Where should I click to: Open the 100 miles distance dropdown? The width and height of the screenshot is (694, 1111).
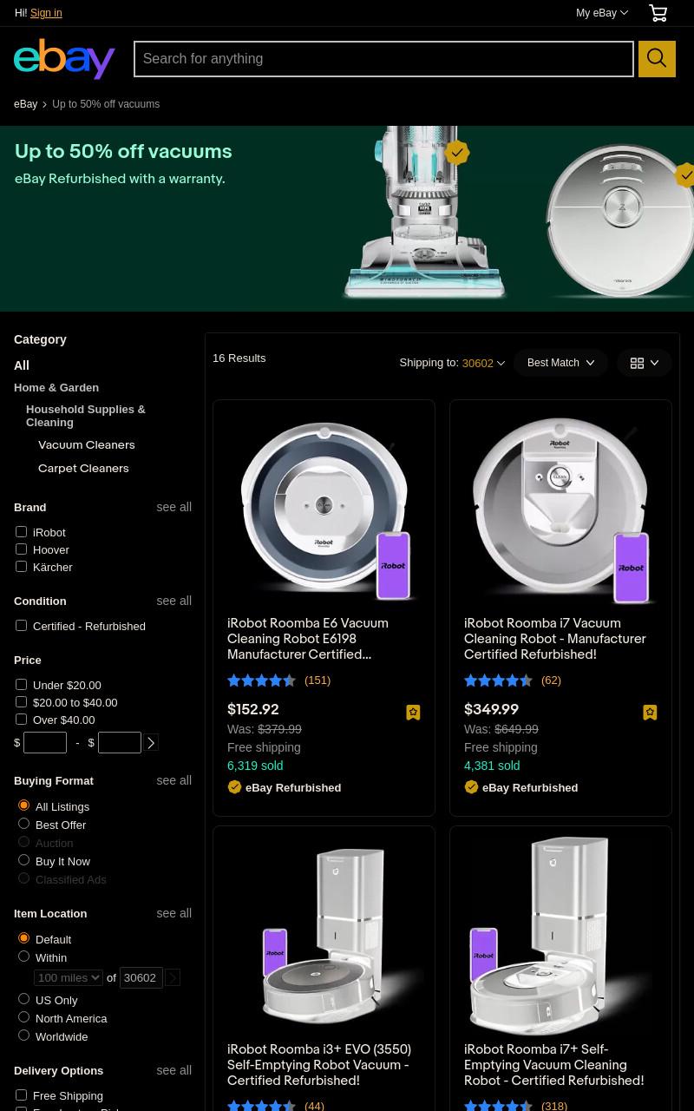[x=69, y=978]
